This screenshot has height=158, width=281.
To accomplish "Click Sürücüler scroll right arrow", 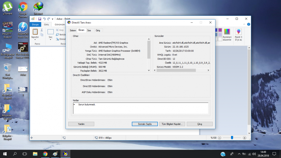I will pyautogui.click(x=208, y=70).
